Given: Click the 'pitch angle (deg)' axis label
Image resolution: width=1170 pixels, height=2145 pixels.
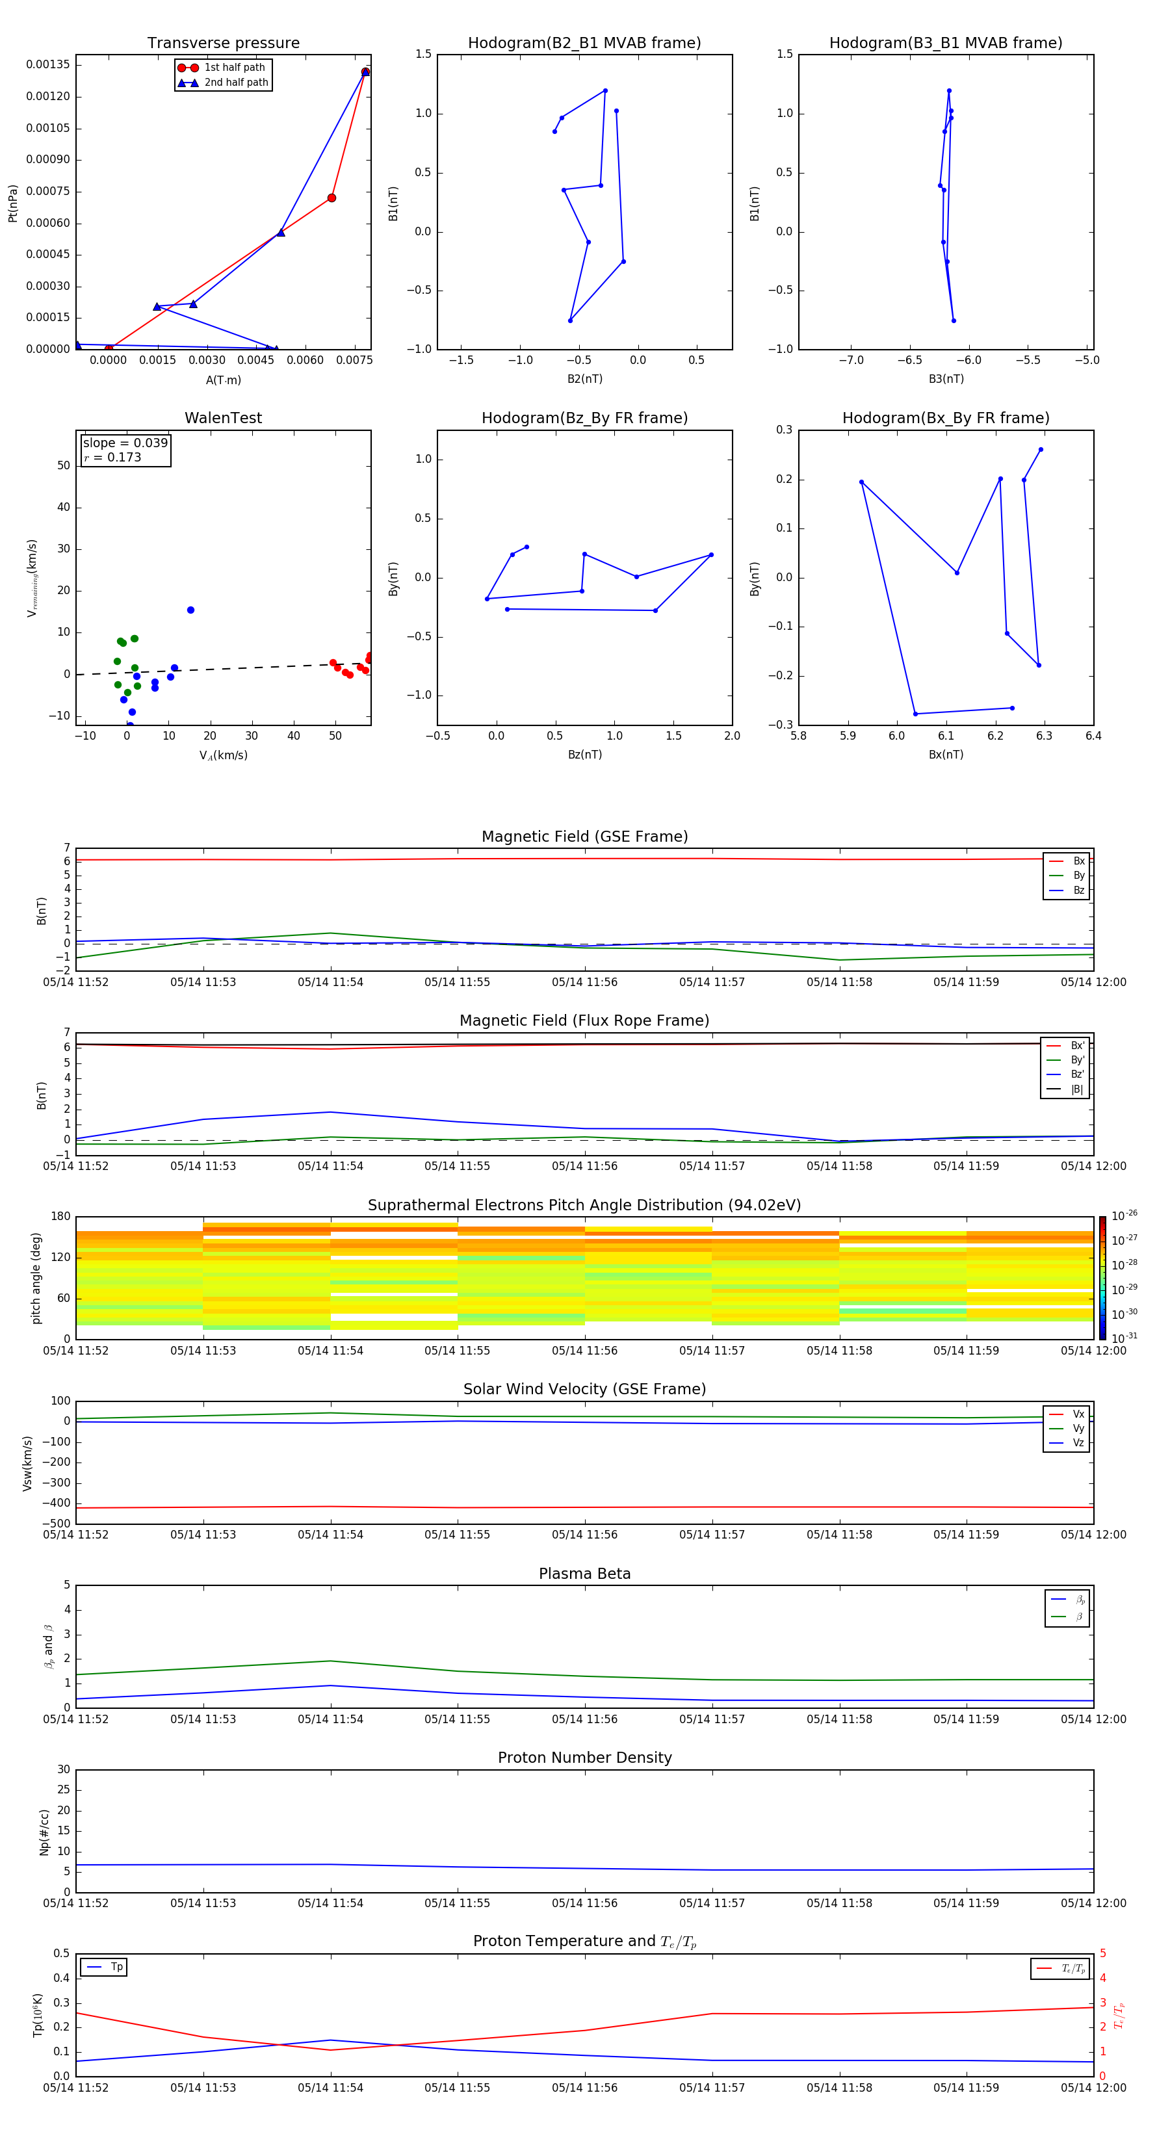Looking at the screenshot, I should (36, 1277).
